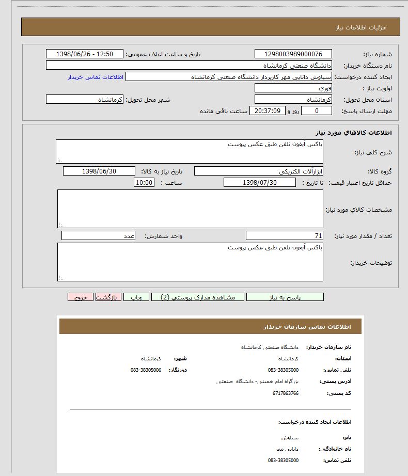
Task: Click the بازگشت back button
Action: pyautogui.click(x=108, y=297)
